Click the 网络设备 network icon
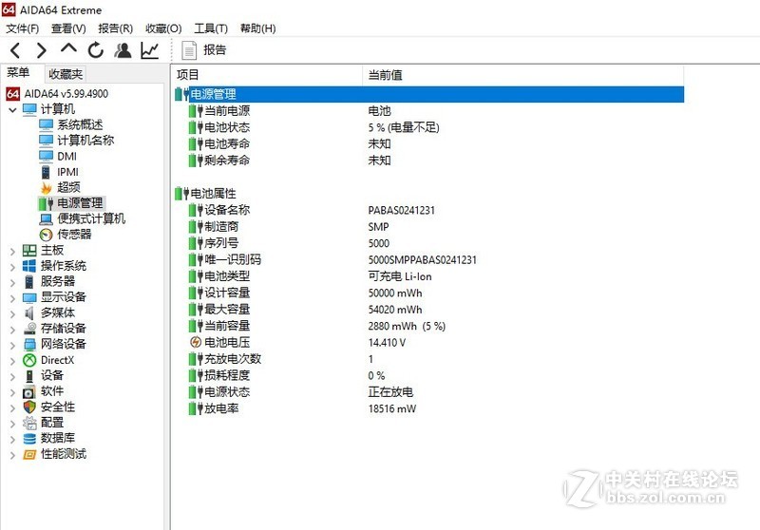 tap(29, 345)
